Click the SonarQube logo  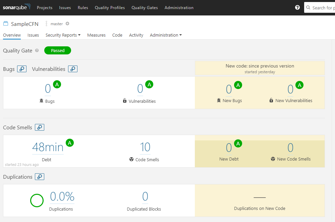tap(17, 7)
